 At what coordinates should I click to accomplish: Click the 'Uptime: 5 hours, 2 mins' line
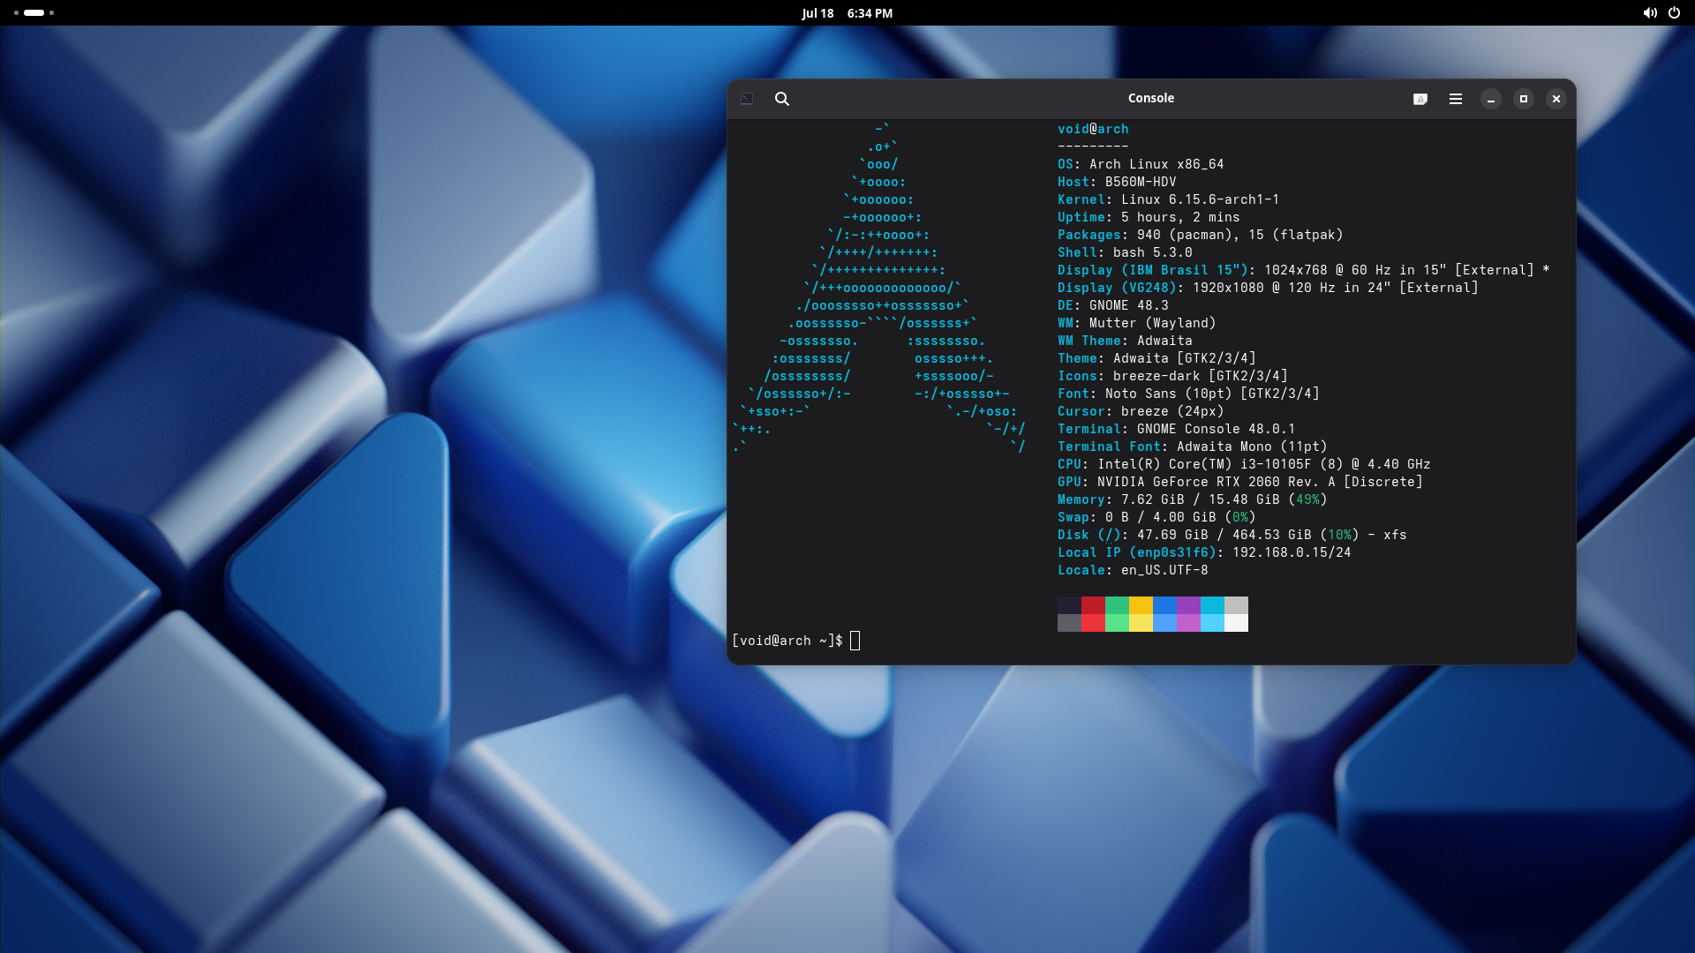point(1149,217)
